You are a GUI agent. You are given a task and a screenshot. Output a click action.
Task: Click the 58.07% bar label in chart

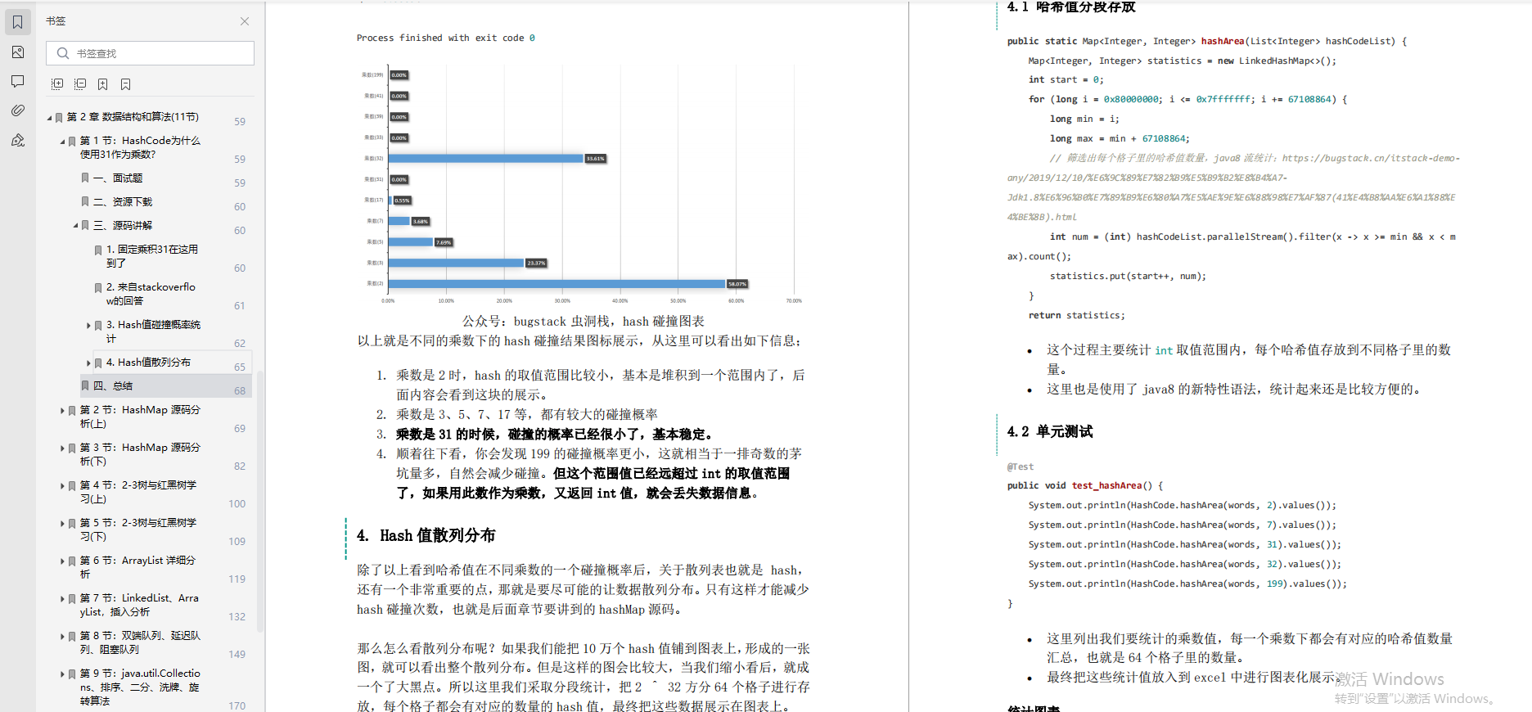click(x=737, y=284)
